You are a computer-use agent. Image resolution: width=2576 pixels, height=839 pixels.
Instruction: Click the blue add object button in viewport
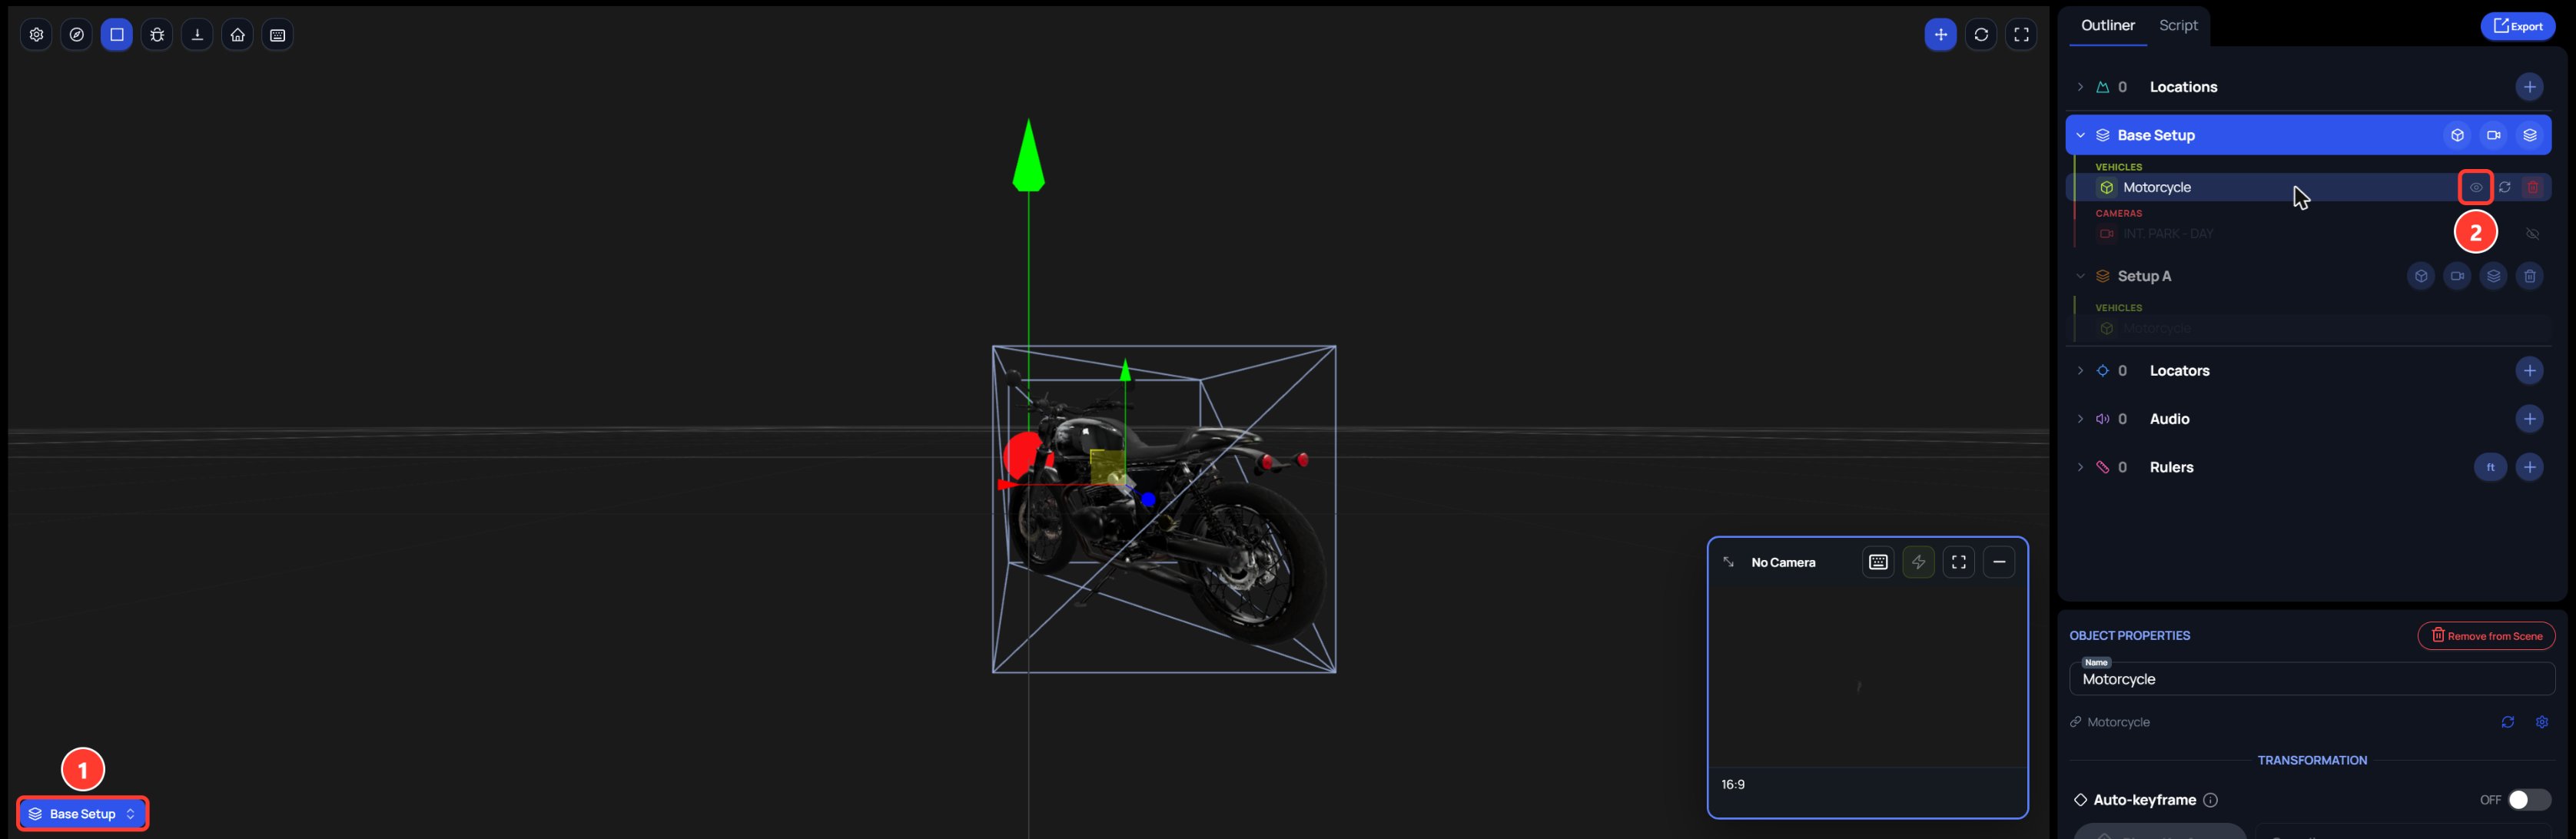[1940, 35]
